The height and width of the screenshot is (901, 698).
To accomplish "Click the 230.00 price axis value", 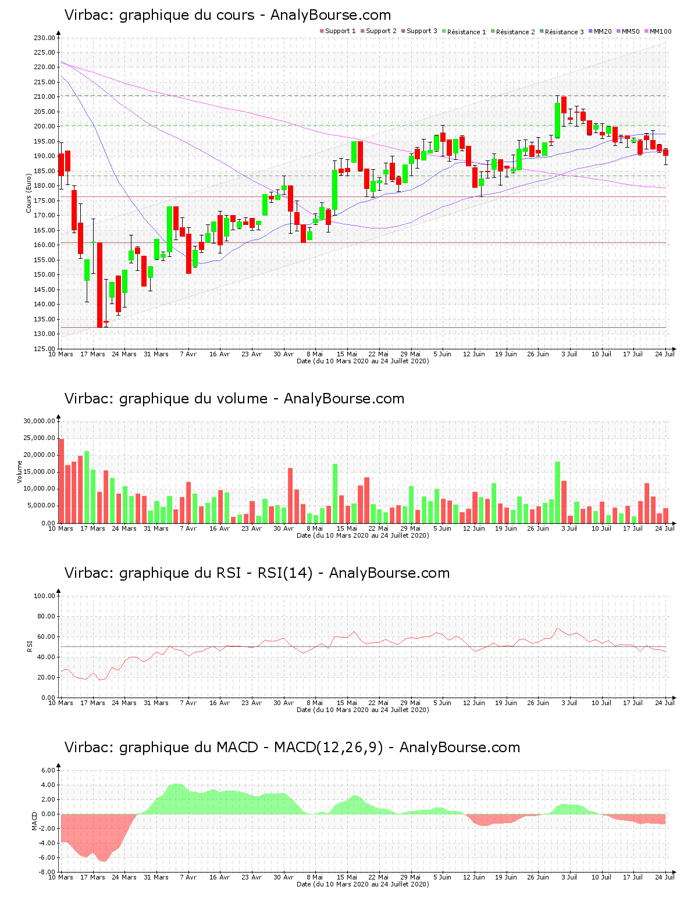I will [44, 38].
